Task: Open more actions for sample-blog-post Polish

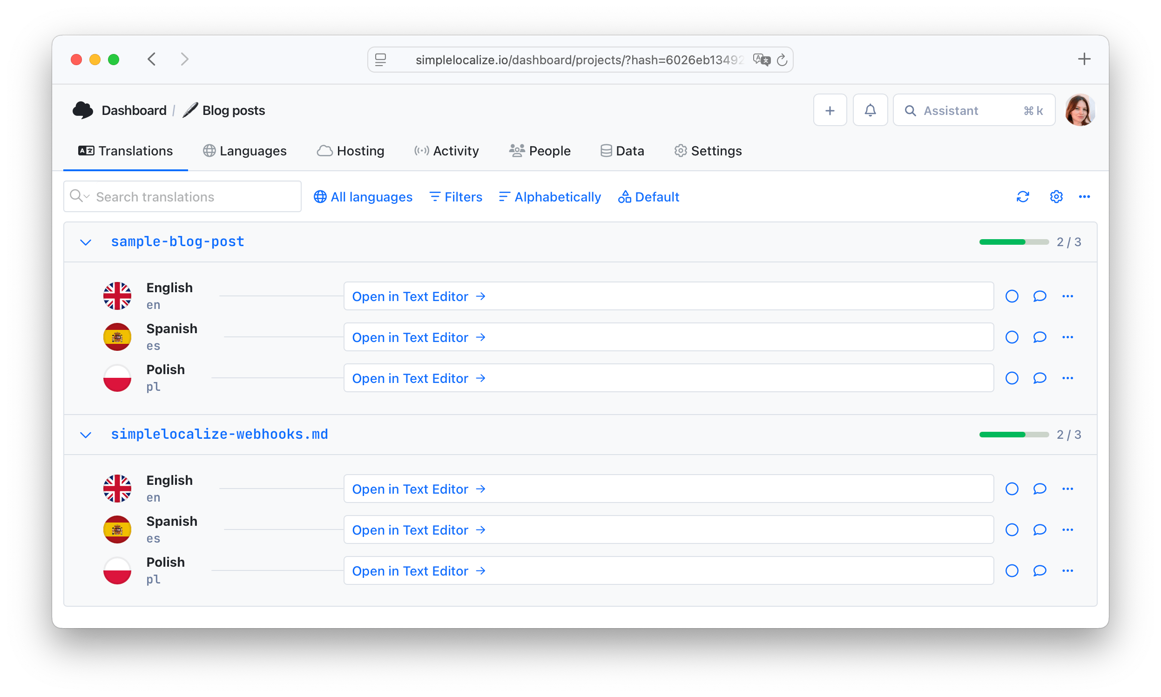Action: [x=1067, y=378]
